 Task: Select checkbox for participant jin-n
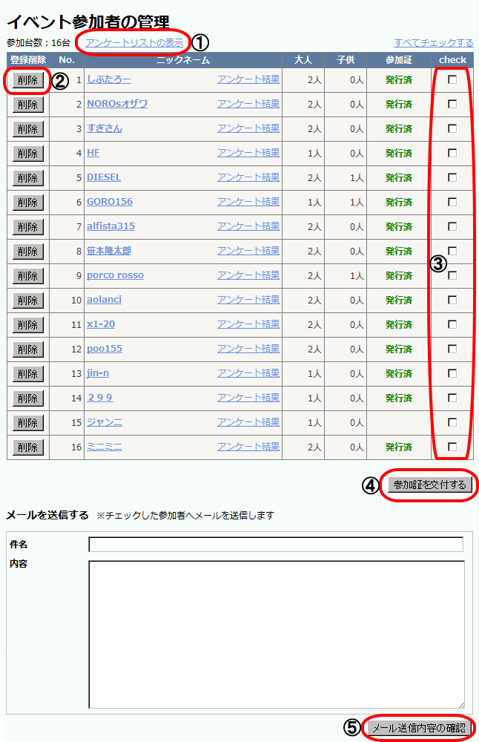coord(452,373)
